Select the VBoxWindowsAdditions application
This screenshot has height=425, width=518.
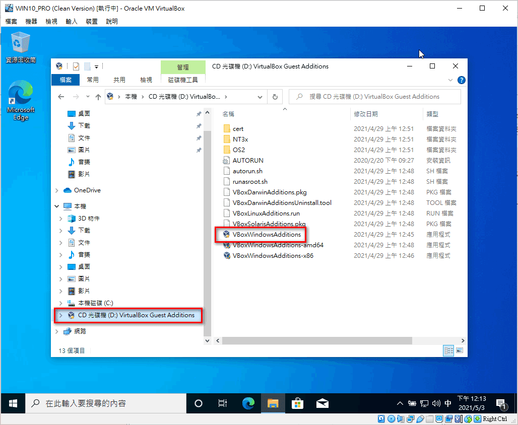point(263,235)
